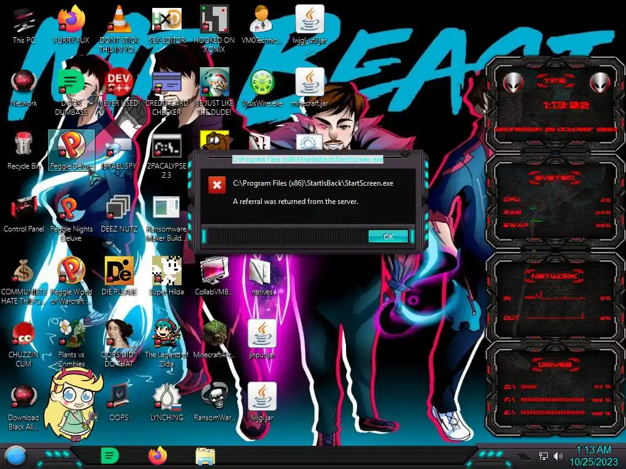Click the red error X icon
The height and width of the screenshot is (469, 626).
[x=217, y=185]
